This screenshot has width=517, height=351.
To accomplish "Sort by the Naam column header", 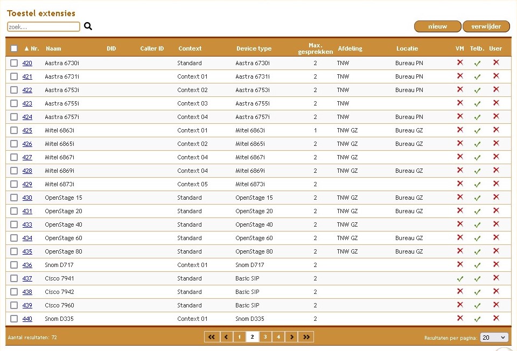I will 53,48.
